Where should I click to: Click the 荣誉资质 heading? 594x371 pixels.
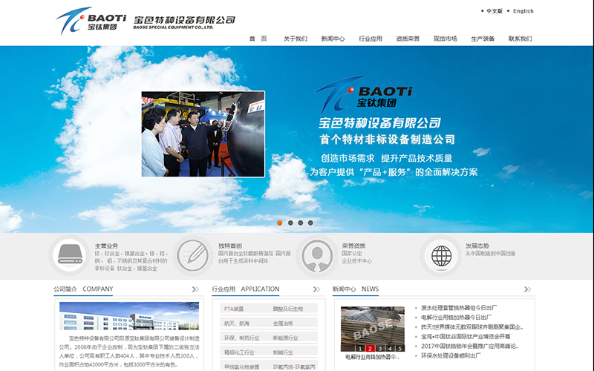click(353, 246)
